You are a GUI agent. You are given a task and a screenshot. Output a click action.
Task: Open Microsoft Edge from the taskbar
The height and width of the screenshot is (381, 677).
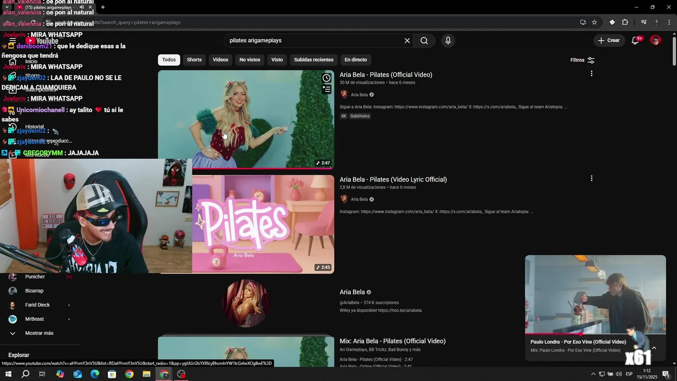pos(95,374)
